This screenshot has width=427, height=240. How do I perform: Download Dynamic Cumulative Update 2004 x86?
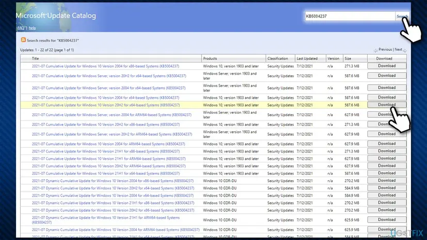click(x=387, y=180)
